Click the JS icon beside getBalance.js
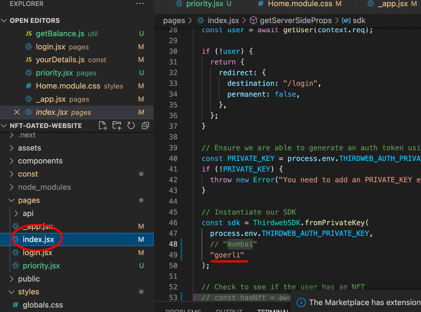The height and width of the screenshot is (312, 421). point(29,33)
